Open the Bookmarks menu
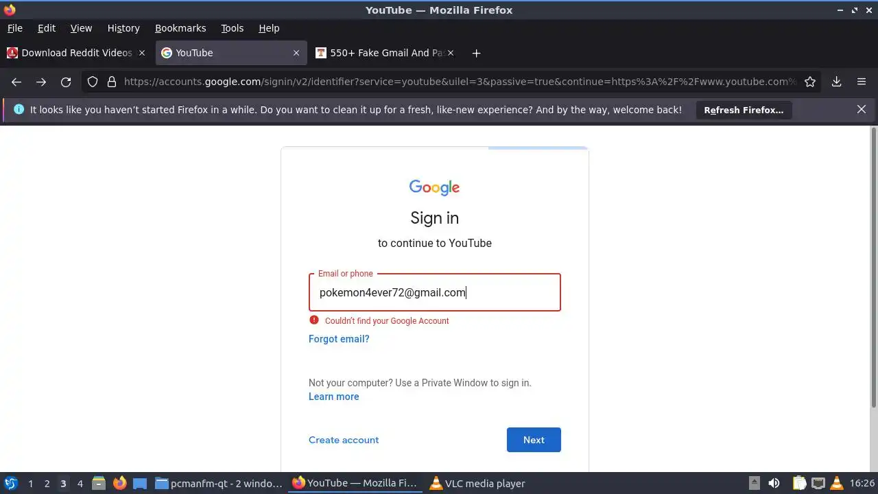Viewport: 878px width, 494px height. (180, 28)
